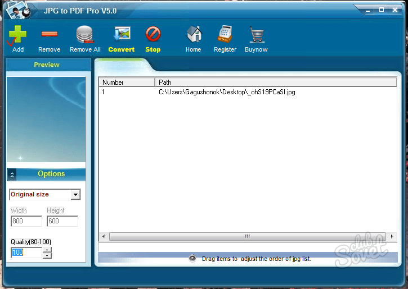
Task: Click the row number 1 cell
Action: [x=103, y=92]
